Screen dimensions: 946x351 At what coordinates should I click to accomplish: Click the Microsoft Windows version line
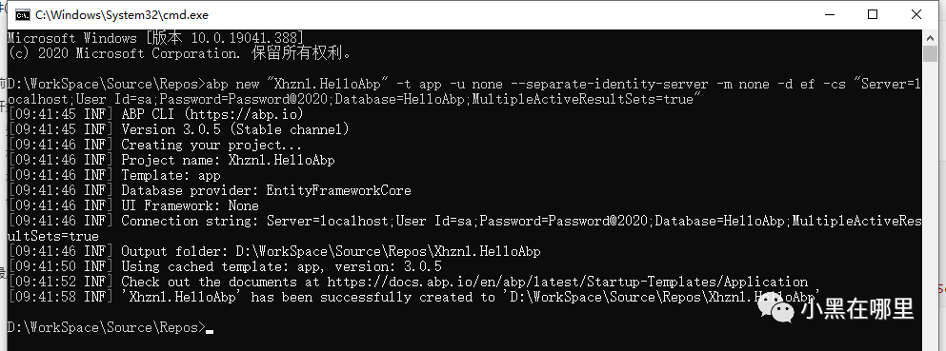point(155,38)
